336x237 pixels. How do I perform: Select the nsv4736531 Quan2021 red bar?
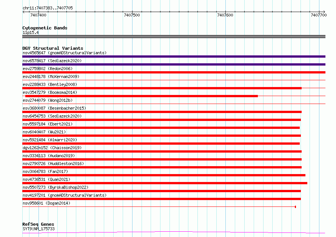click(x=165, y=183)
